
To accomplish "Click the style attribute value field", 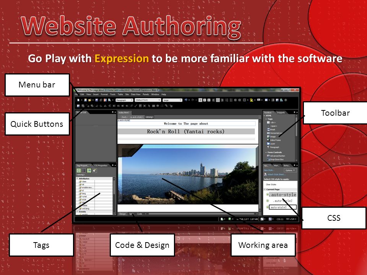I will tap(104, 200).
